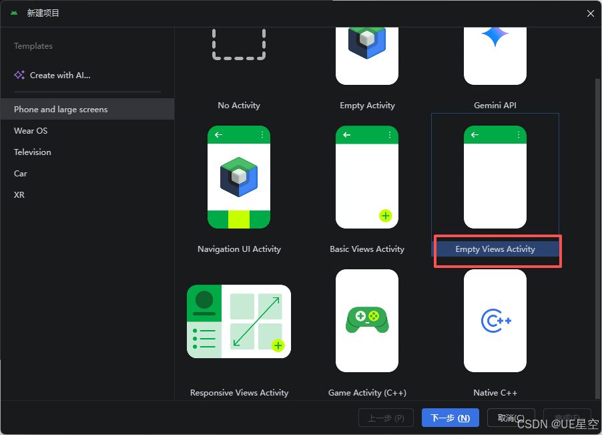Click the 取消 cancel button
Viewport: 602px width, 435px height.
pos(511,418)
